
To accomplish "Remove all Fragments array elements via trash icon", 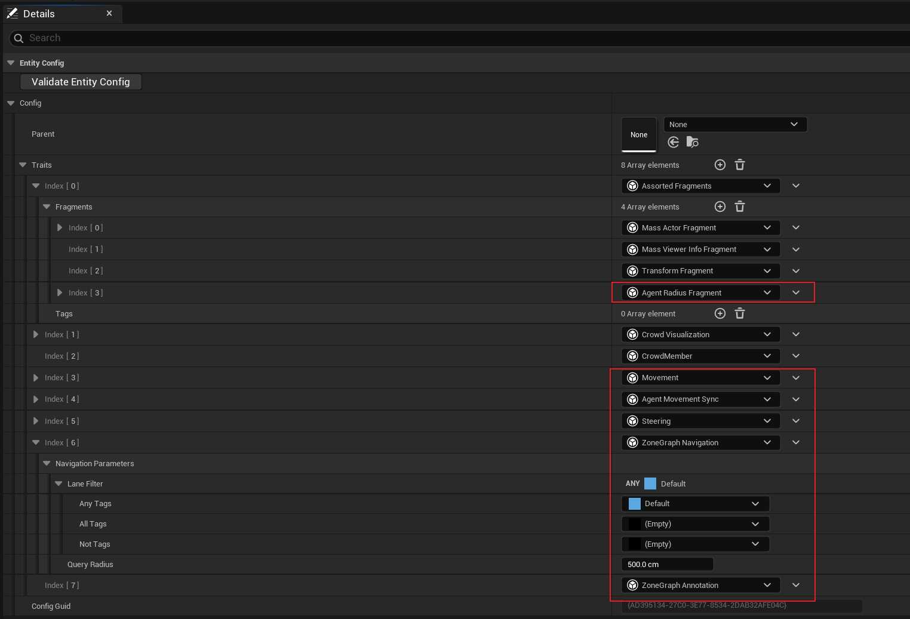I will 740,207.
